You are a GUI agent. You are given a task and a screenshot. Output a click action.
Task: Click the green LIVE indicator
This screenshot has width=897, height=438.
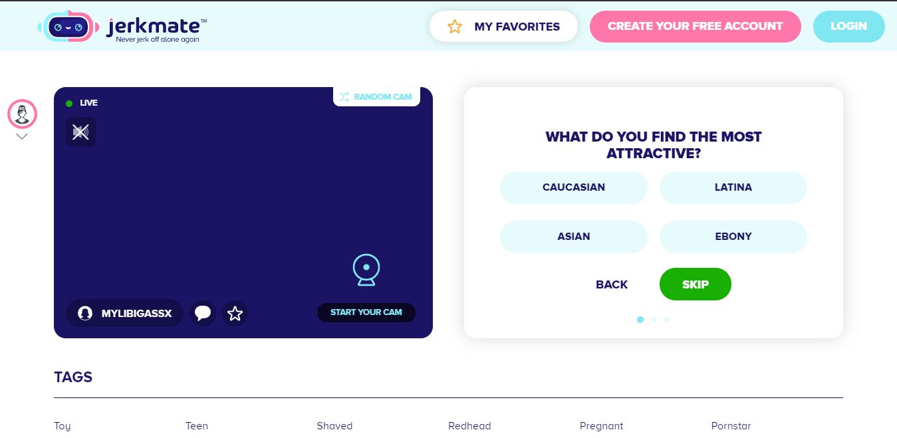click(69, 104)
